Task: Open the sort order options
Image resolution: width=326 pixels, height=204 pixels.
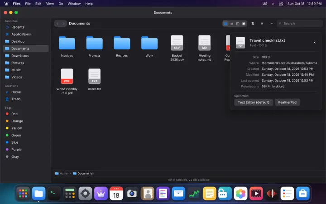Action: click(x=253, y=24)
